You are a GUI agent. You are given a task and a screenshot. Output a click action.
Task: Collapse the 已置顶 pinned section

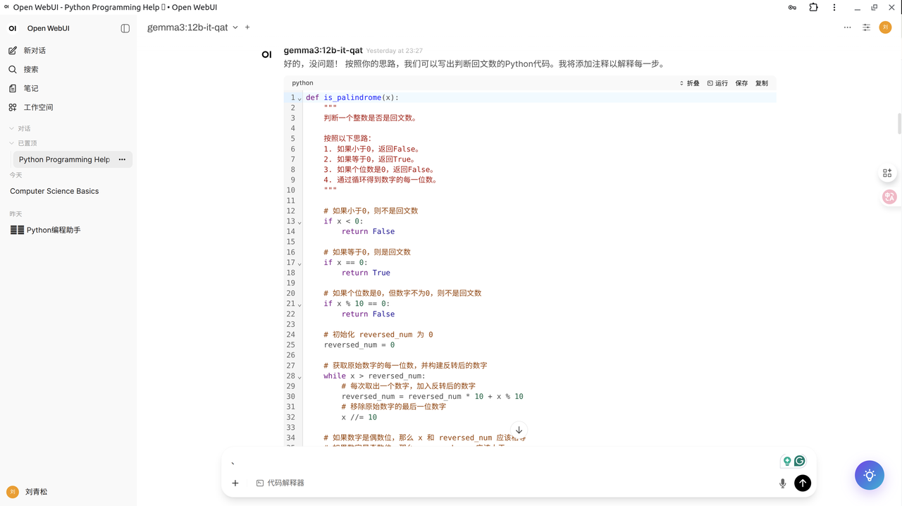[x=23, y=143]
